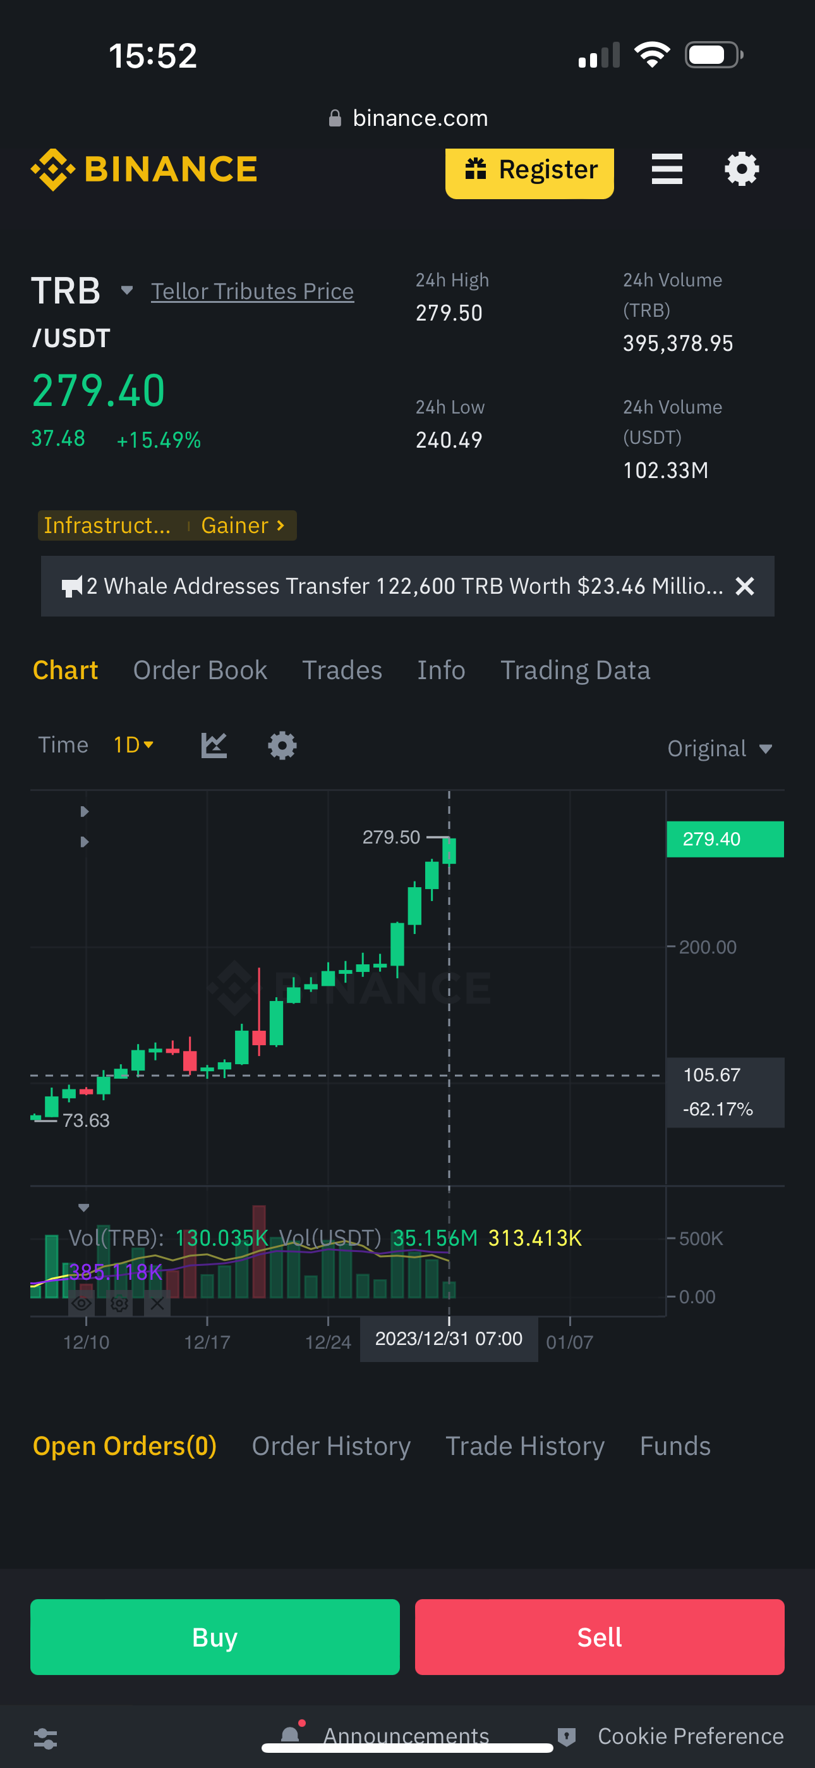This screenshot has height=1768, width=815.
Task: Click the green Buy button
Action: pyautogui.click(x=215, y=1637)
